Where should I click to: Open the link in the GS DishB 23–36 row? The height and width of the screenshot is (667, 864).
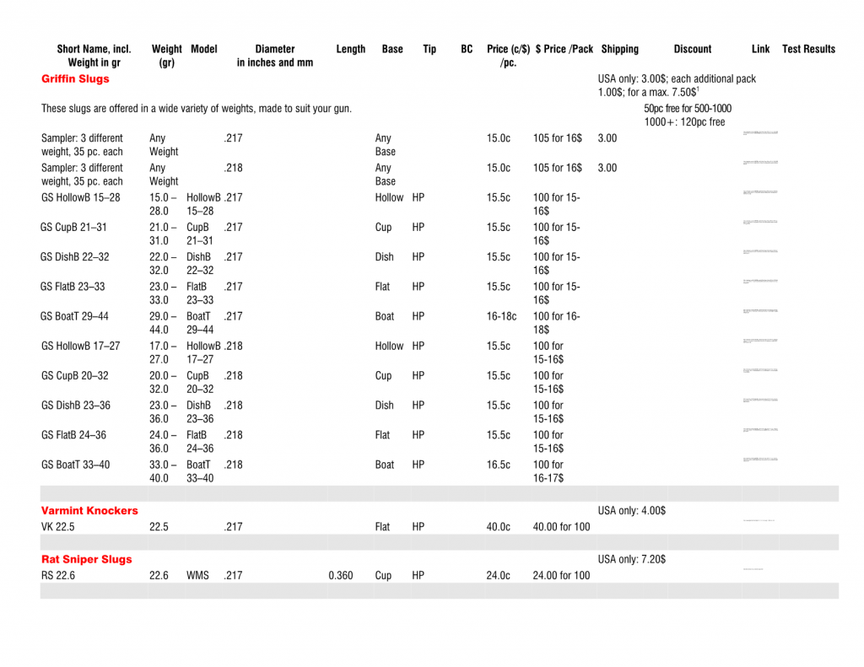[760, 401]
